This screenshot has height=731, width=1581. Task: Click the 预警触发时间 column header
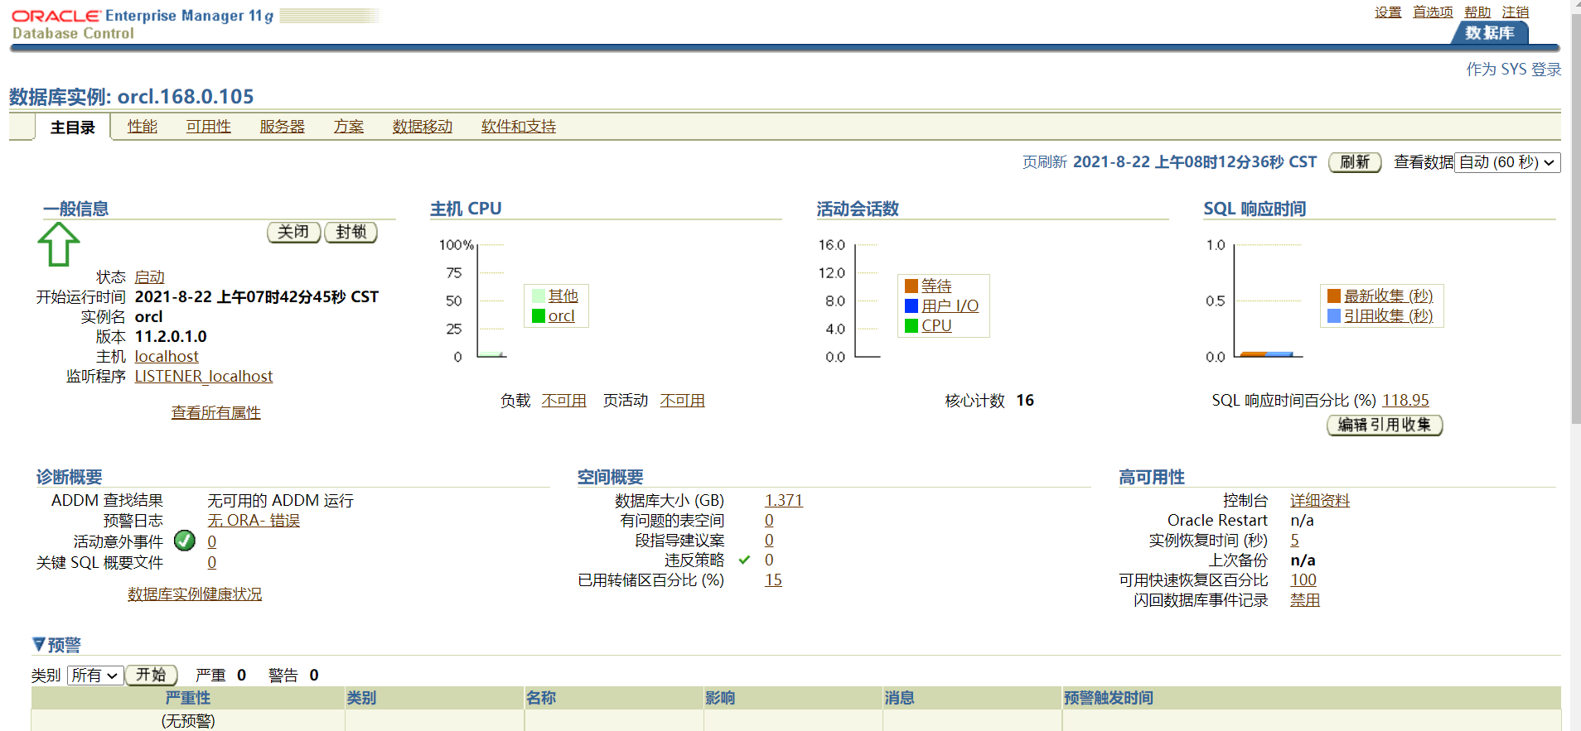point(1312,698)
